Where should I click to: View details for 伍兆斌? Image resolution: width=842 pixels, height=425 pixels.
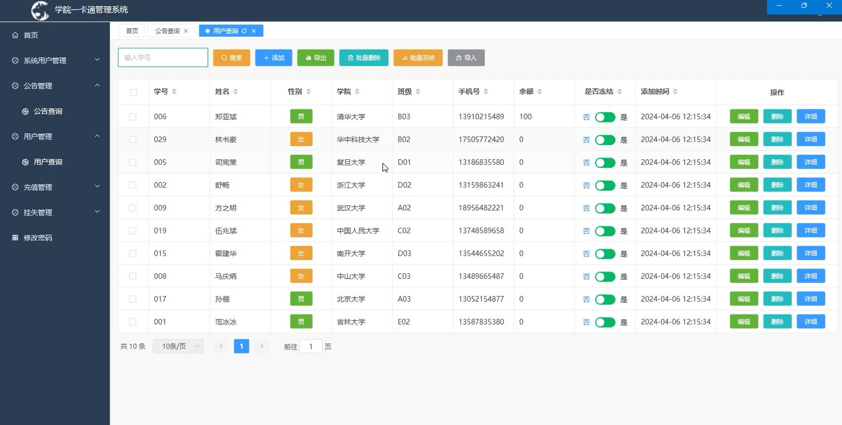[x=811, y=231]
